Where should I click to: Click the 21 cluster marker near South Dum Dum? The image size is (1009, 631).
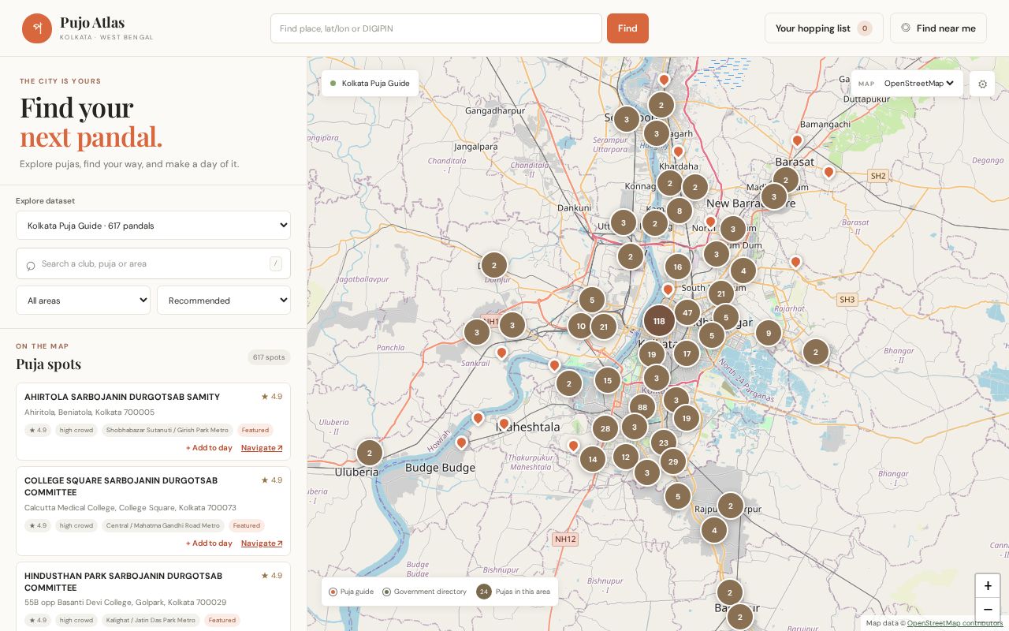coord(721,293)
